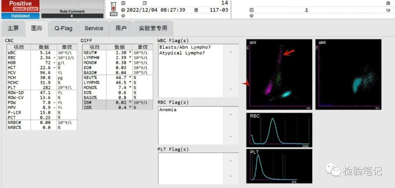395x188 pixels.
Task: Click the patient person icon
Action: coord(306,10)
